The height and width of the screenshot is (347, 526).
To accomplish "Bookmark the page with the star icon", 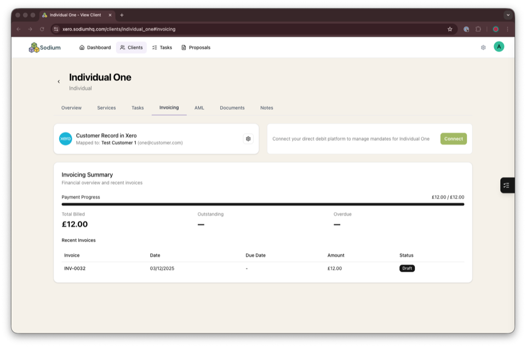I will (x=449, y=29).
